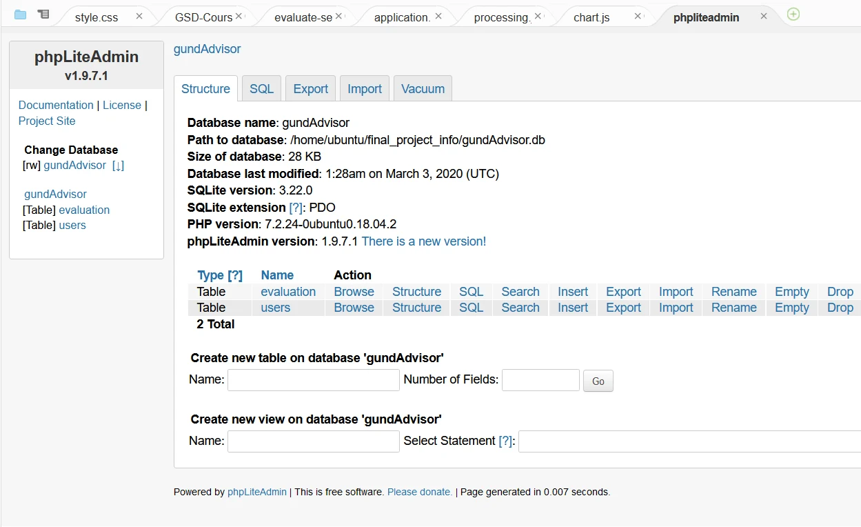
Task: Open the Vacuum tab
Action: tap(423, 89)
